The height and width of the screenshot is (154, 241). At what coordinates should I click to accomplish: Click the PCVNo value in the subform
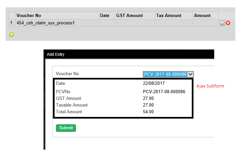[x=164, y=92]
